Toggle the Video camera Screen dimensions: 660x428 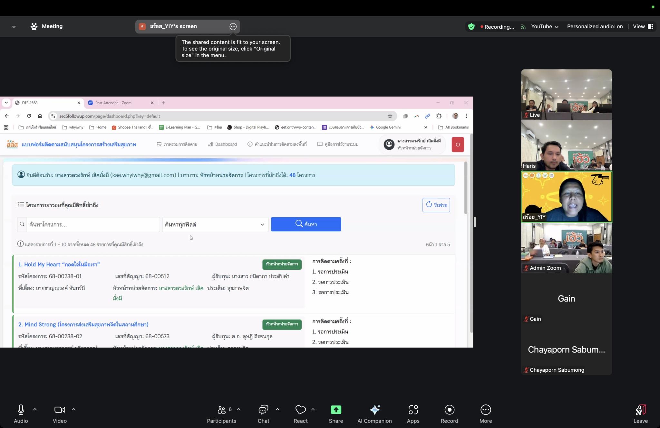[60, 410]
